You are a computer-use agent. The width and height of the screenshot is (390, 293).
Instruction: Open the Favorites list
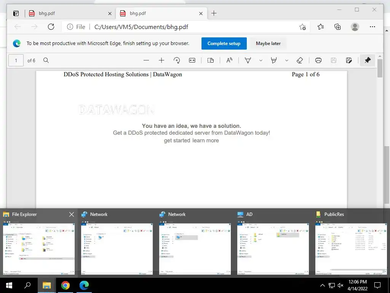point(321,27)
